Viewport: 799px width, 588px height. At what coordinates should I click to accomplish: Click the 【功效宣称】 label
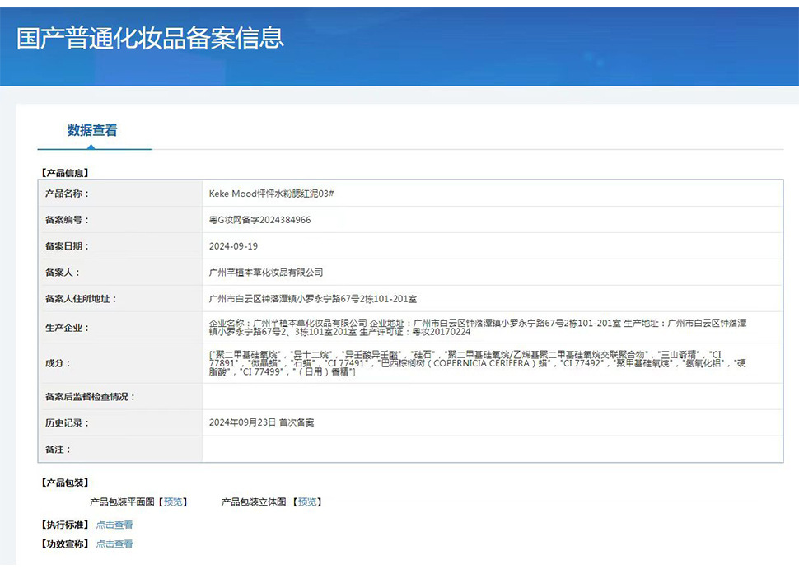pyautogui.click(x=65, y=544)
